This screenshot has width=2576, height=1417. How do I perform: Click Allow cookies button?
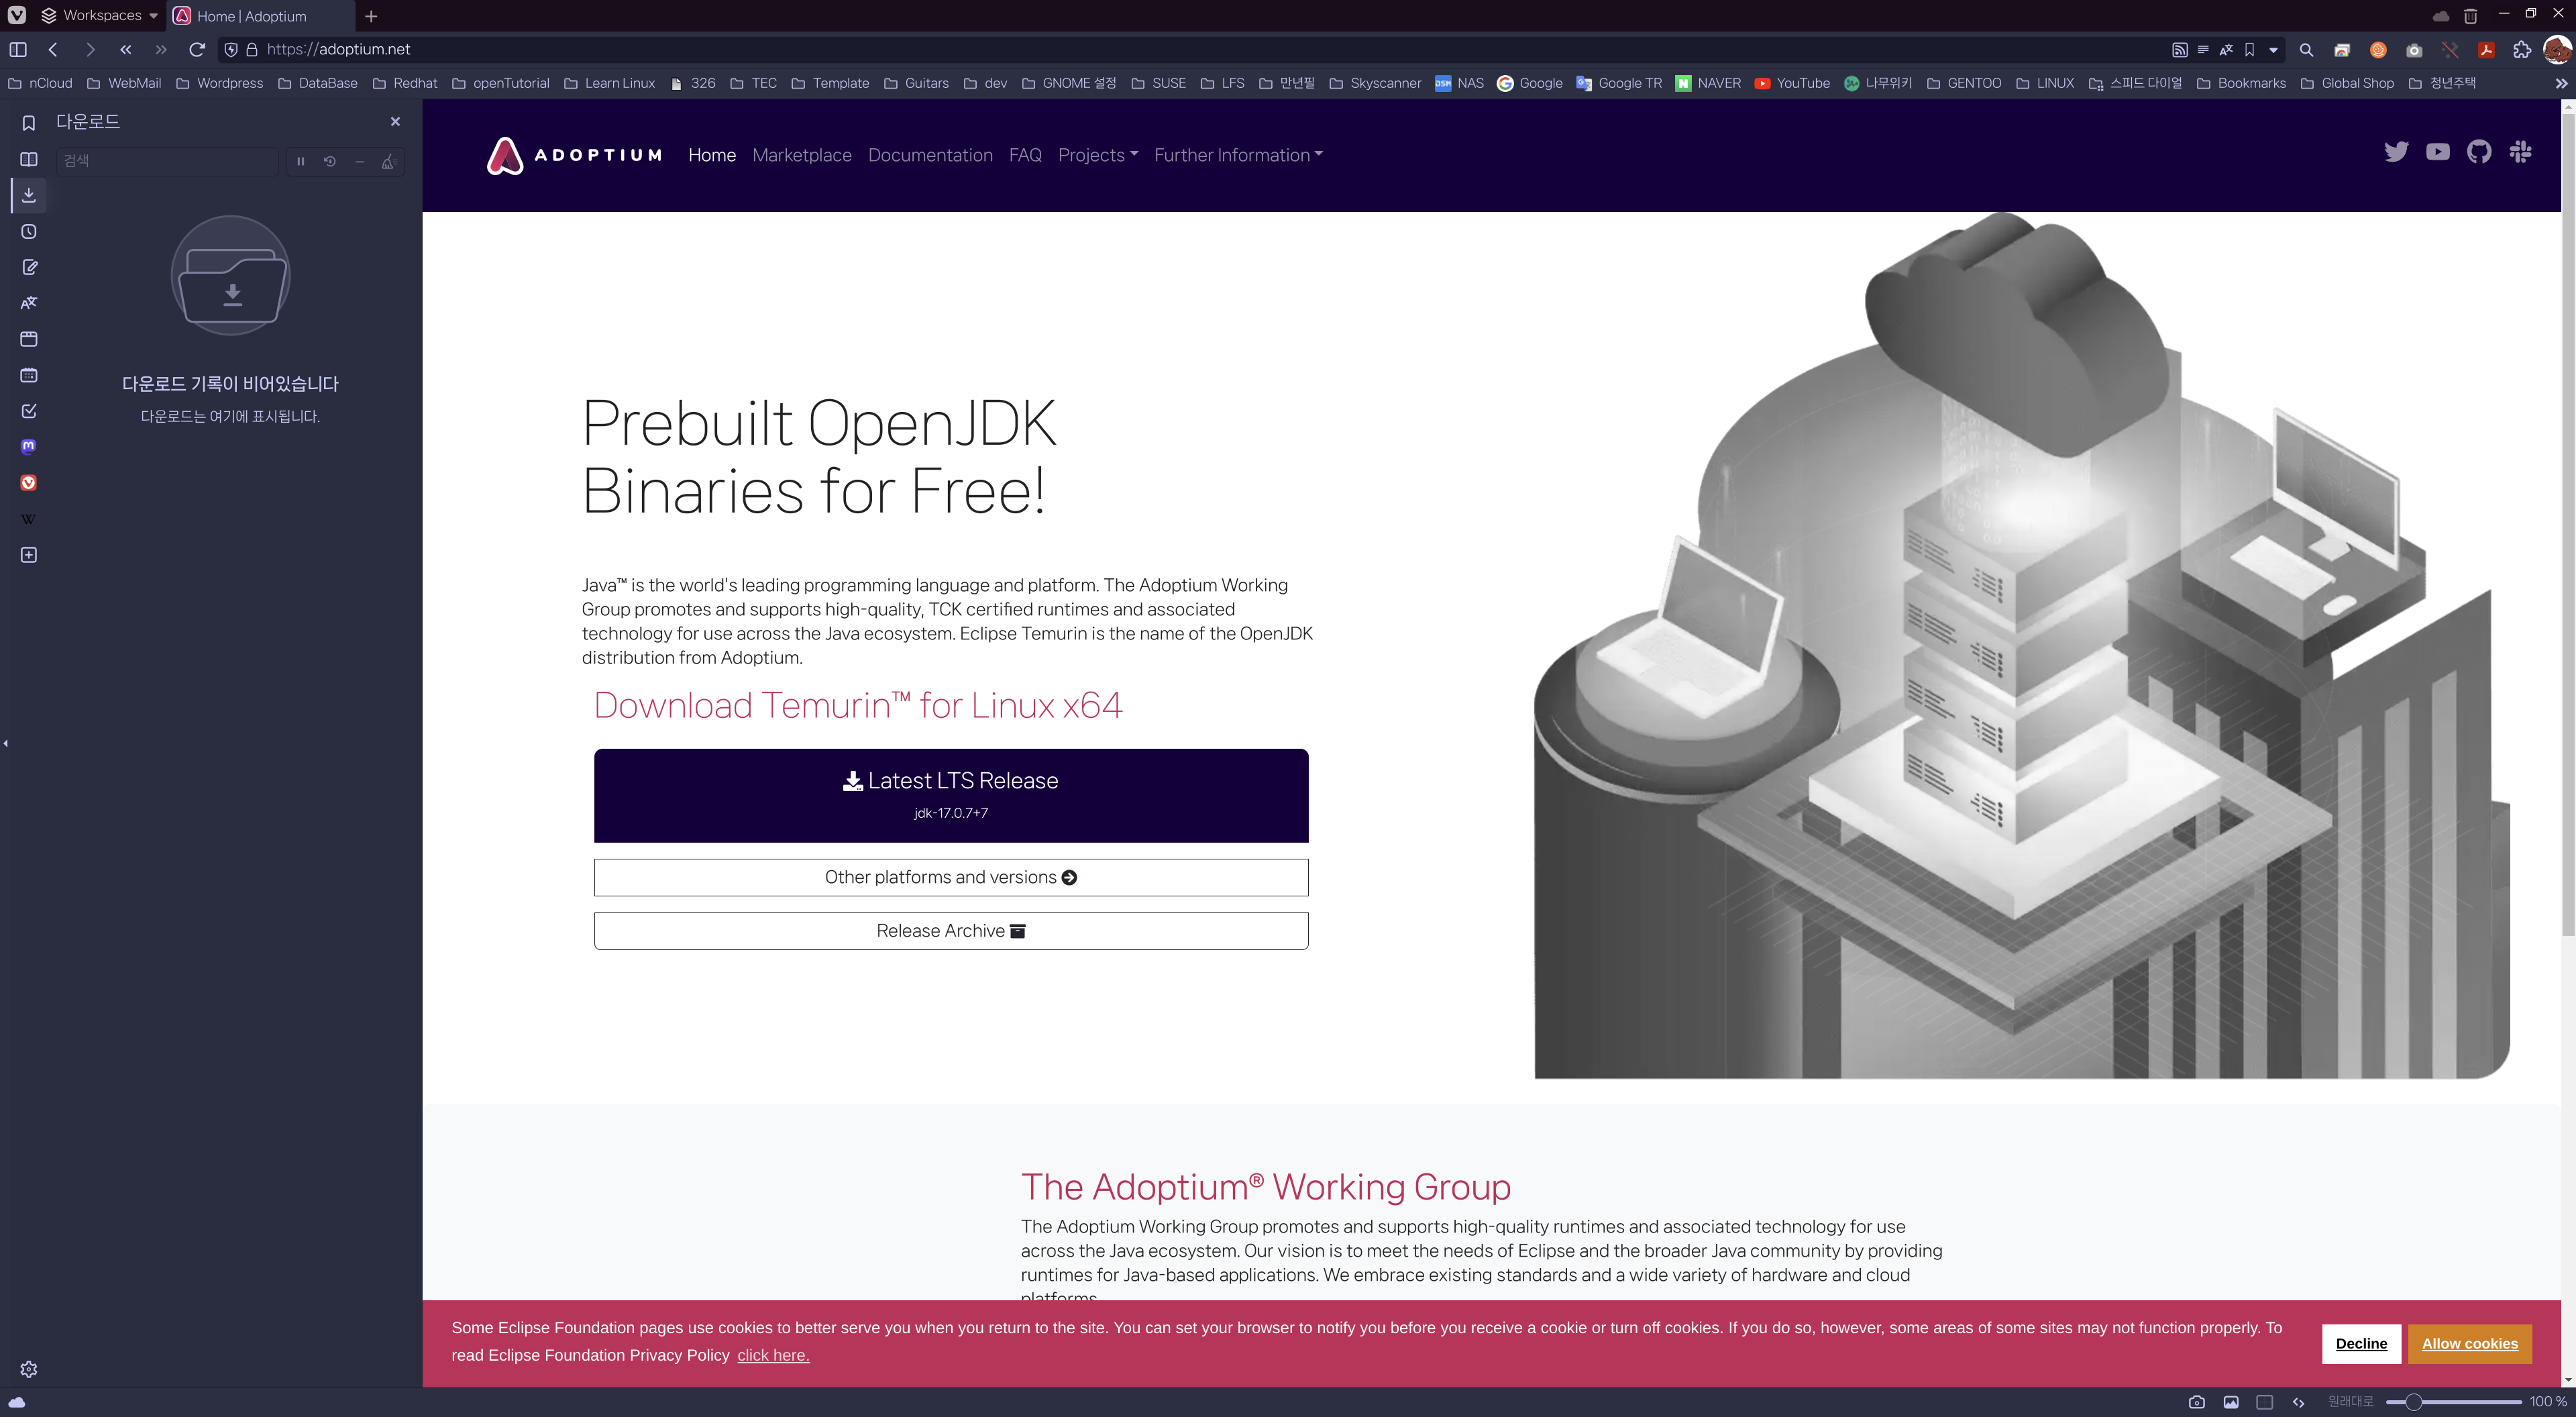pyautogui.click(x=2469, y=1343)
